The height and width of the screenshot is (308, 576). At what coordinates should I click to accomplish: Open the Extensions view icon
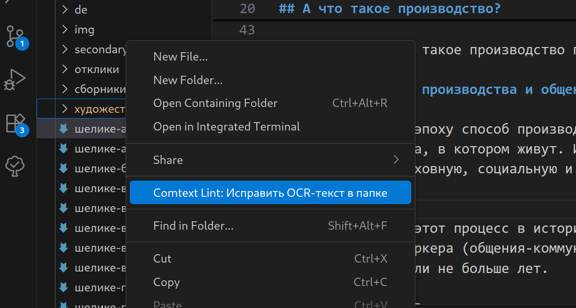[x=15, y=123]
